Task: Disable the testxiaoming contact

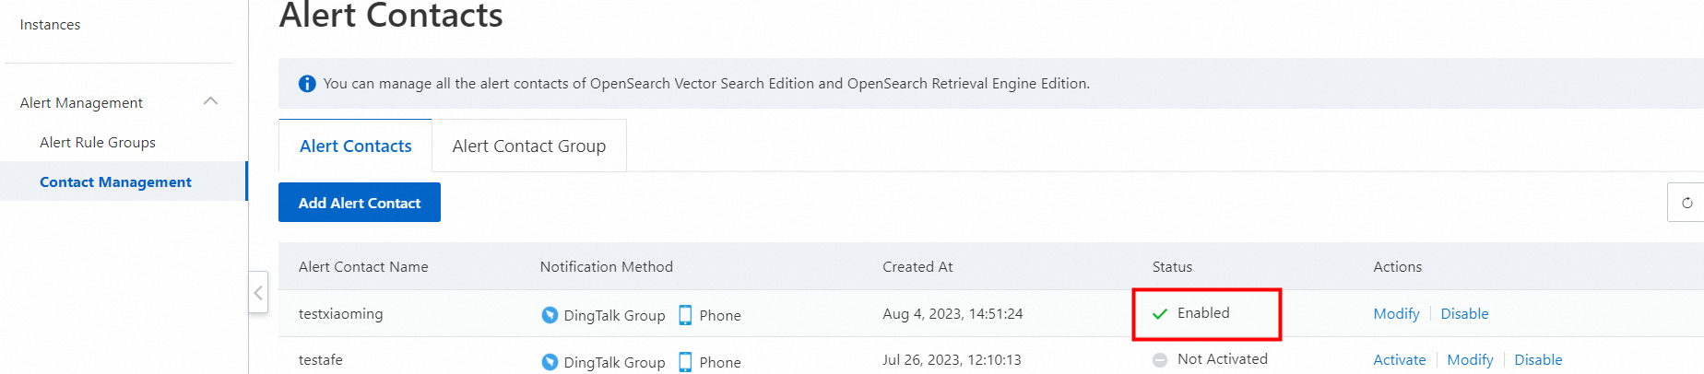Action: tap(1464, 314)
